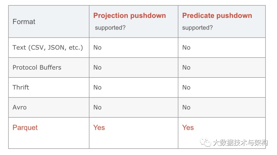Click Avro's Predicate pushdown No value
The image size is (277, 155).
point(186,107)
